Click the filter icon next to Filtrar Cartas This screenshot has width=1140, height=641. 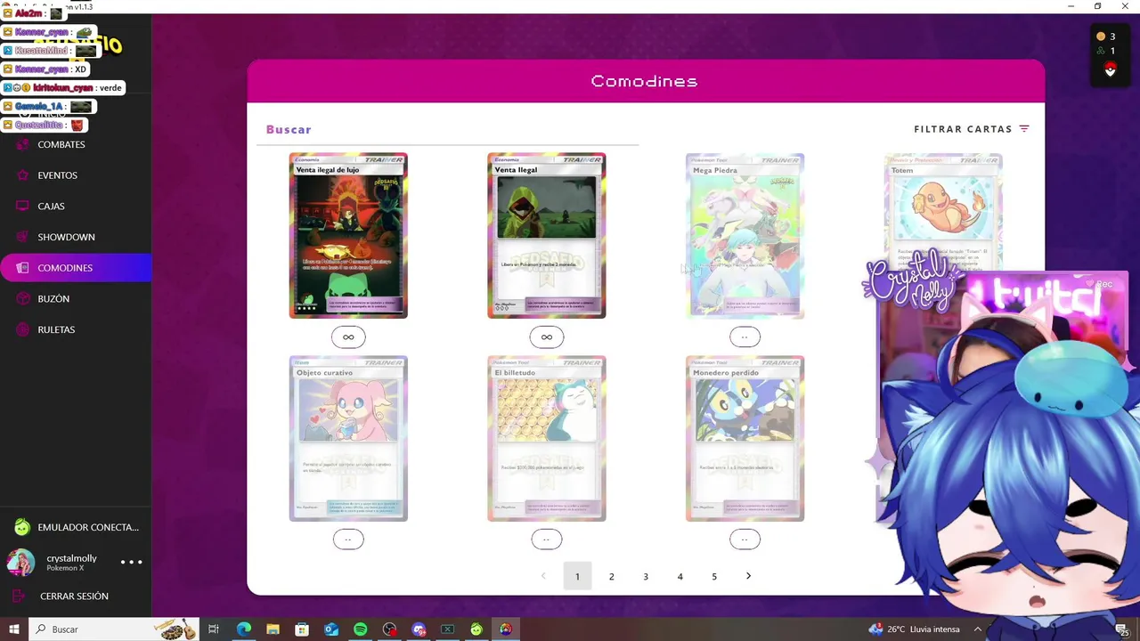(1024, 129)
